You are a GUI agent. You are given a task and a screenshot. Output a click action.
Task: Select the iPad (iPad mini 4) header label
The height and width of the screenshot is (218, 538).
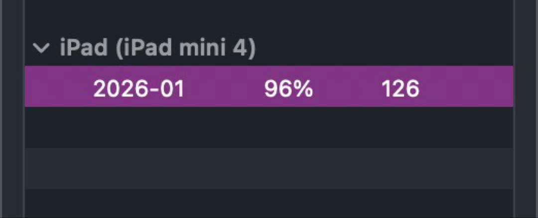pyautogui.click(x=157, y=48)
